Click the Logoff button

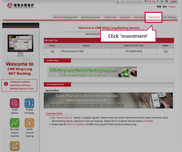173,1
